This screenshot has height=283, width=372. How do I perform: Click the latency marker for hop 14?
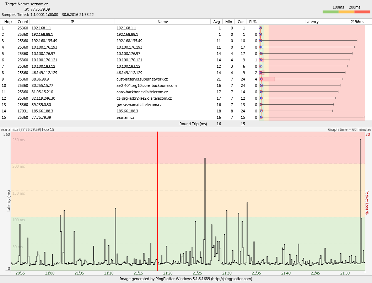point(261,111)
